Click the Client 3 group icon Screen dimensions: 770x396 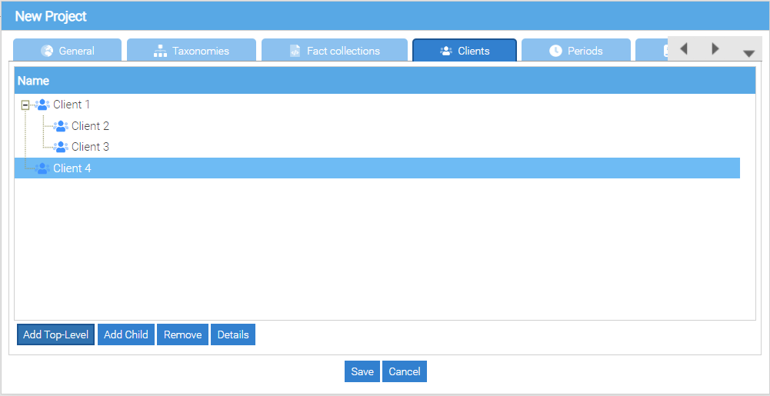pyautogui.click(x=61, y=147)
